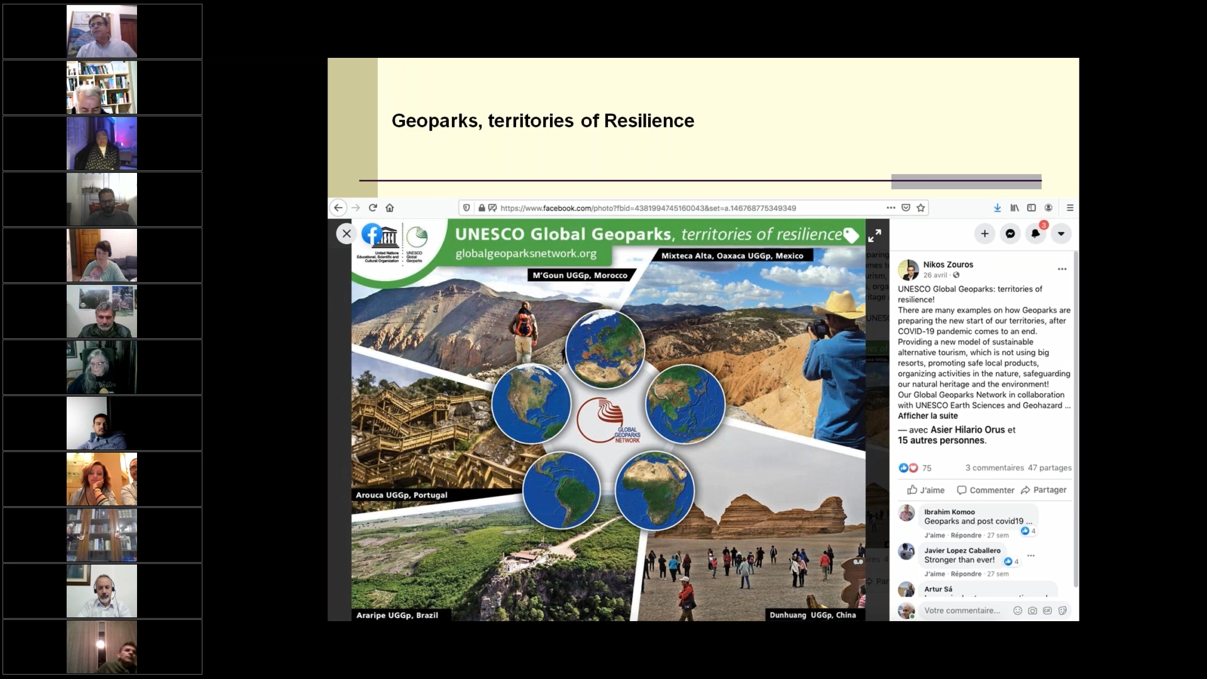1207x679 pixels.
Task: Open the Pocket save icon in address bar
Action: (x=907, y=207)
